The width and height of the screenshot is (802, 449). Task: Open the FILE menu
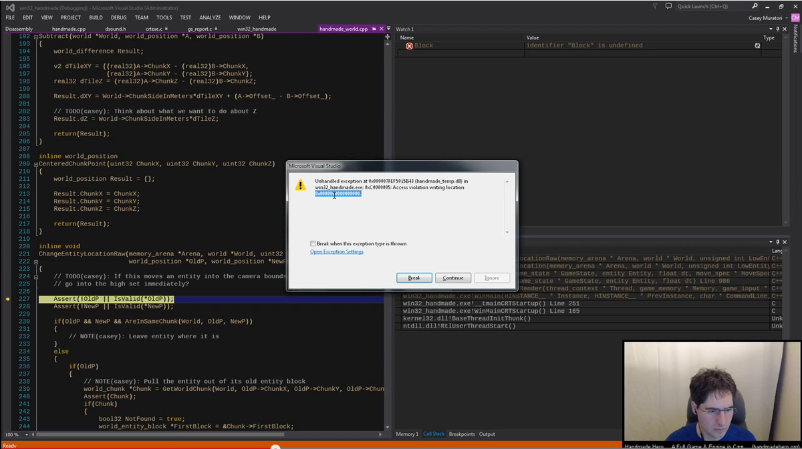click(10, 18)
